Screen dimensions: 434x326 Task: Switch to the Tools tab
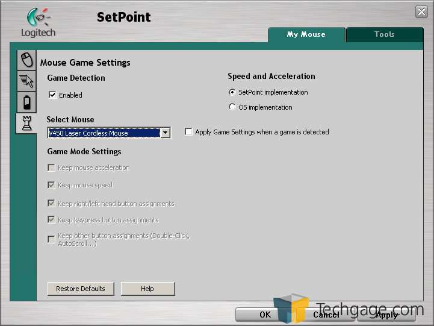tap(385, 34)
